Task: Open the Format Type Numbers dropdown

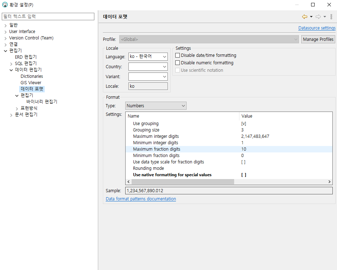Action: (x=156, y=106)
